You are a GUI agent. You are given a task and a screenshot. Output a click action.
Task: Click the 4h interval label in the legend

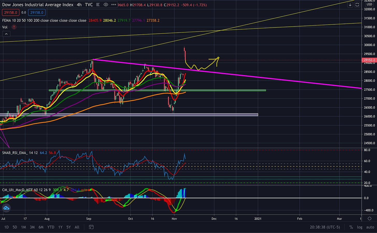click(79, 5)
